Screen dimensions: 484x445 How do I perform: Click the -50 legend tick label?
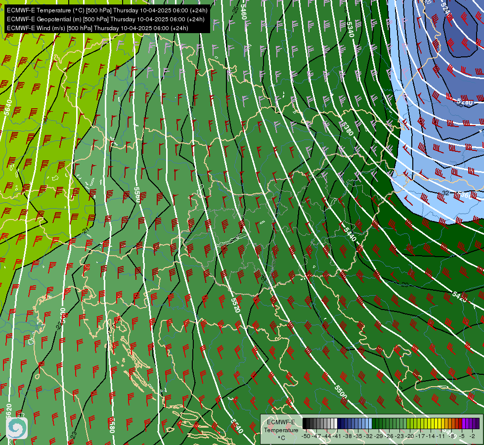click(x=306, y=436)
